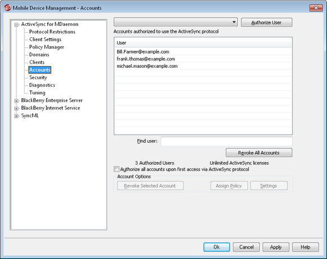This screenshot has width=327, height=259.
Task: Select Client Settings in the sidebar
Action: coord(45,39)
